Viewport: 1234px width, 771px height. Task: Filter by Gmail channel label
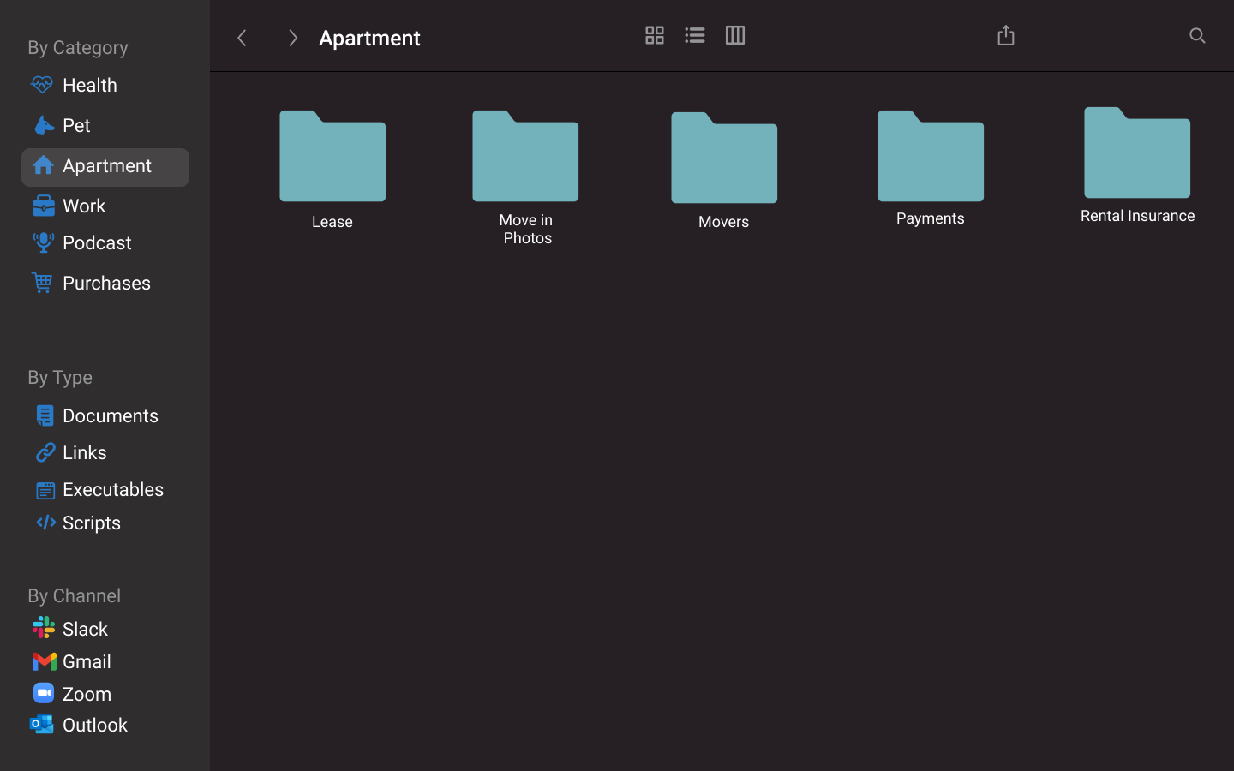pyautogui.click(x=87, y=661)
